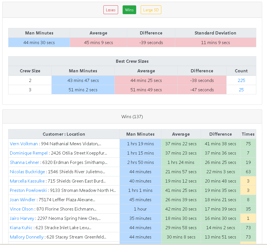Open crew size 3 count link 25
Viewport: 267px width, 245px height.
click(241, 90)
